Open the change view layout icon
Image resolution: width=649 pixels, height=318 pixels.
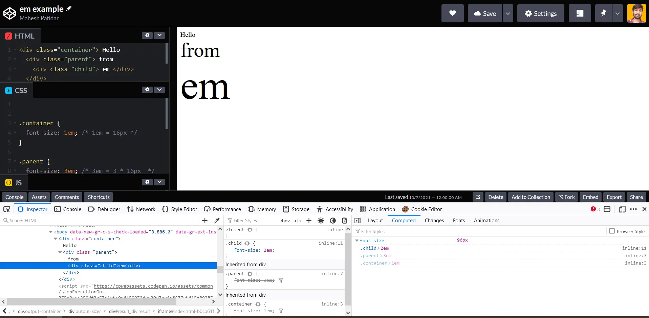pyautogui.click(x=580, y=14)
